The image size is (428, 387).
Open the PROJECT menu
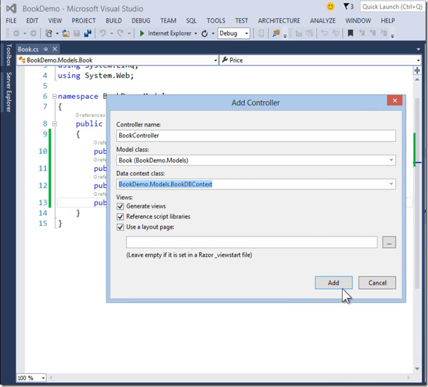pos(83,21)
